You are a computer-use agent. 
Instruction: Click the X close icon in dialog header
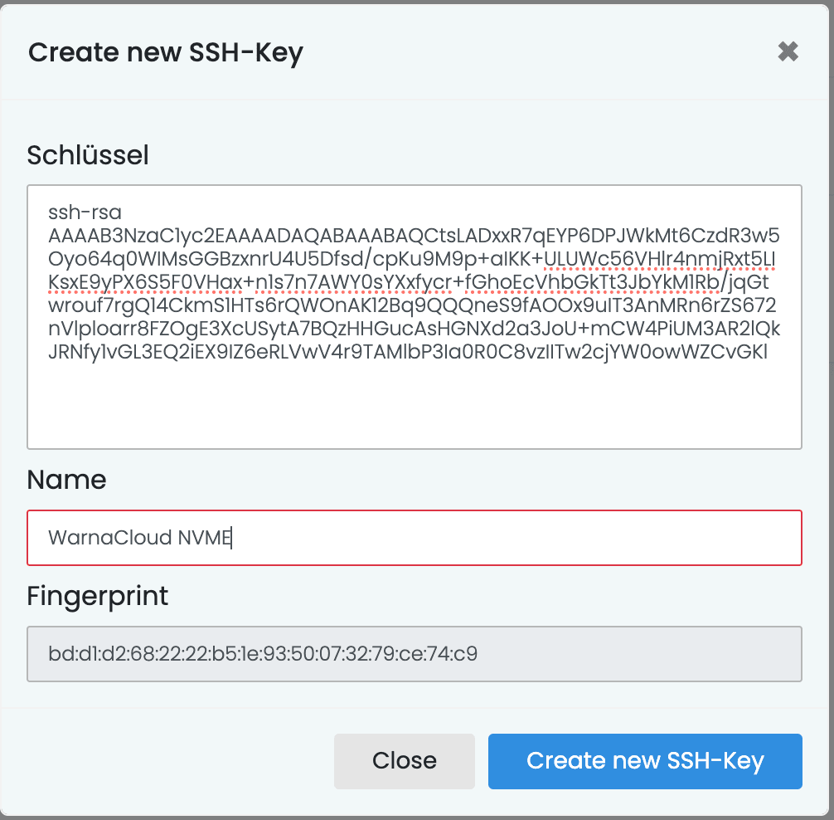point(788,51)
